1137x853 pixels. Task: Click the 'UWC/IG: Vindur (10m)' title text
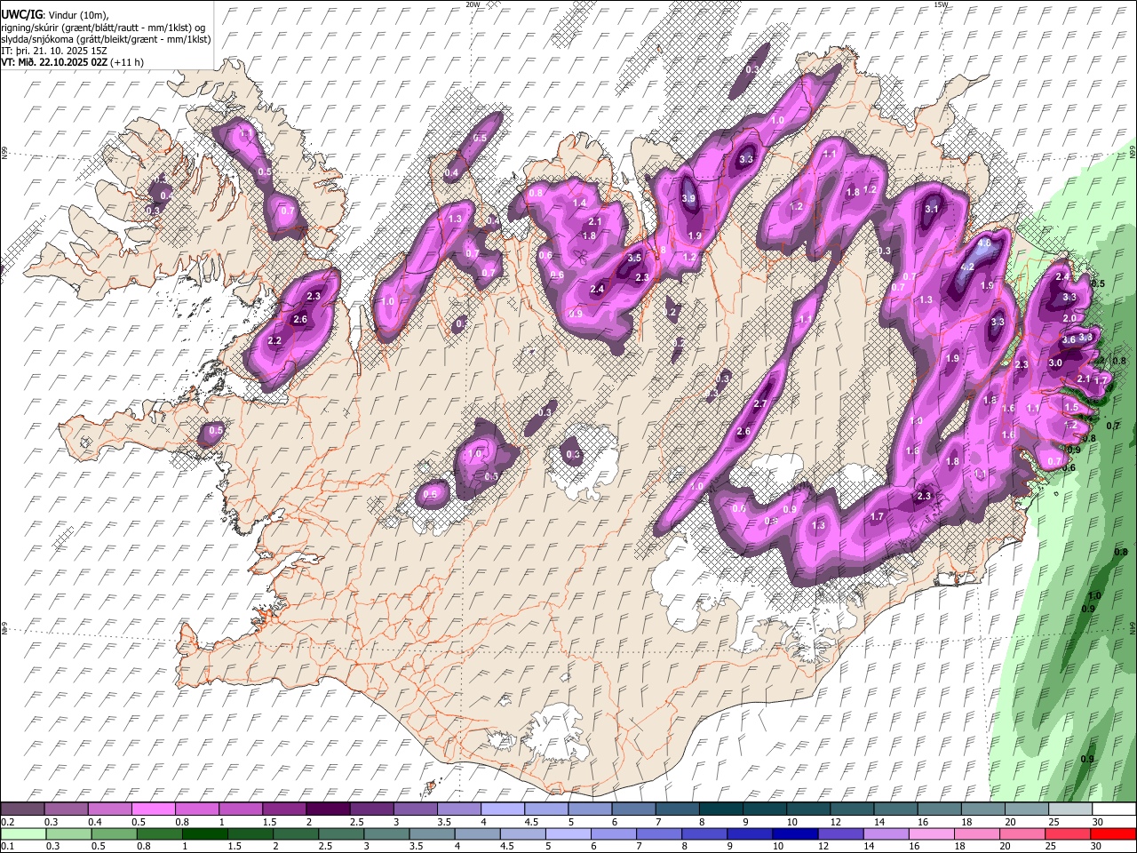[54, 15]
